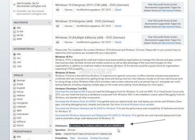Check the .iso file extension filter
Image resolution: width=195 pixels, height=140 pixels.
[14, 58]
